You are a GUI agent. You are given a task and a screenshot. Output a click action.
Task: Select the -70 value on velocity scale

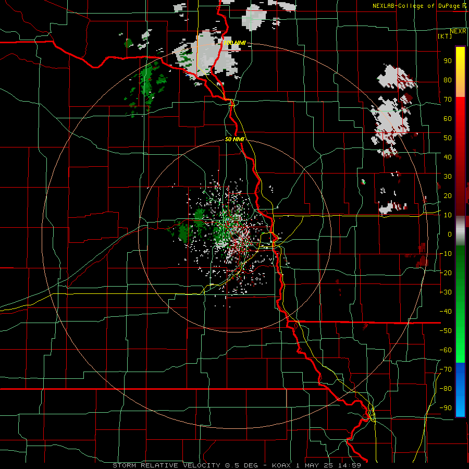point(446,369)
